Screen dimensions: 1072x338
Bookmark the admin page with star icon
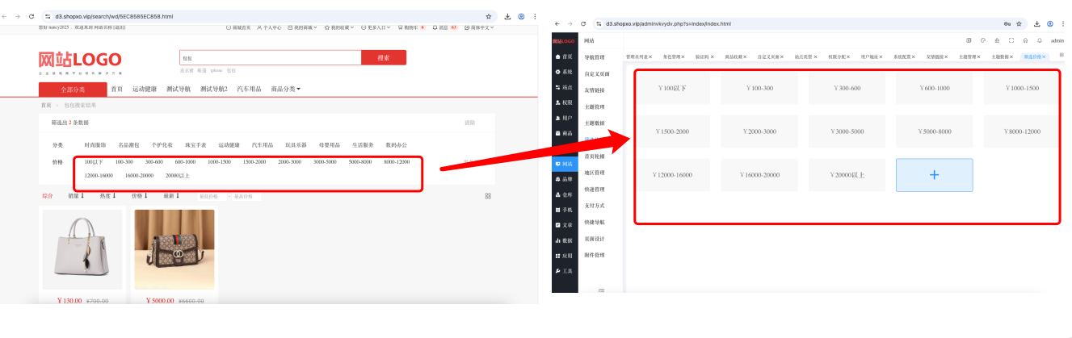[x=1019, y=24]
